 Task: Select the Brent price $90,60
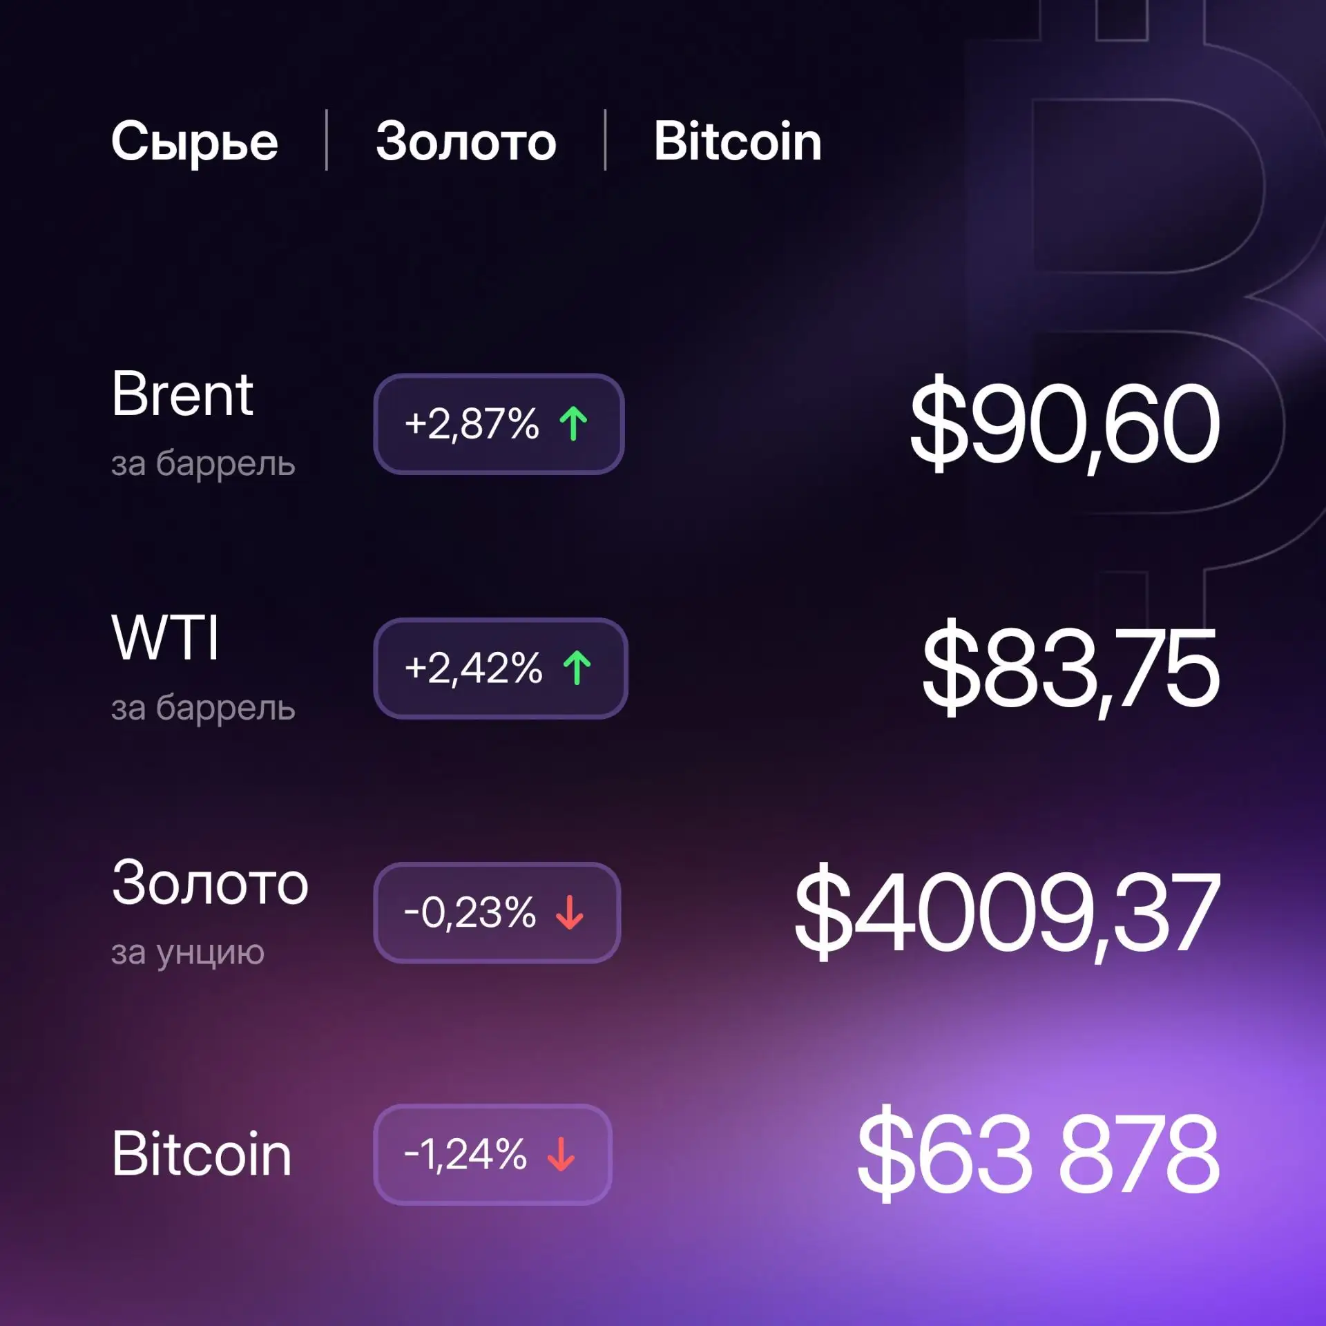pyautogui.click(x=1065, y=425)
